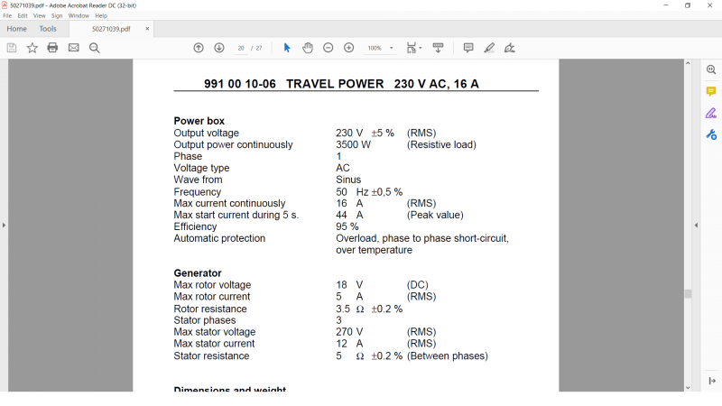Go to next page arrow
722x406 pixels.
(x=219, y=48)
